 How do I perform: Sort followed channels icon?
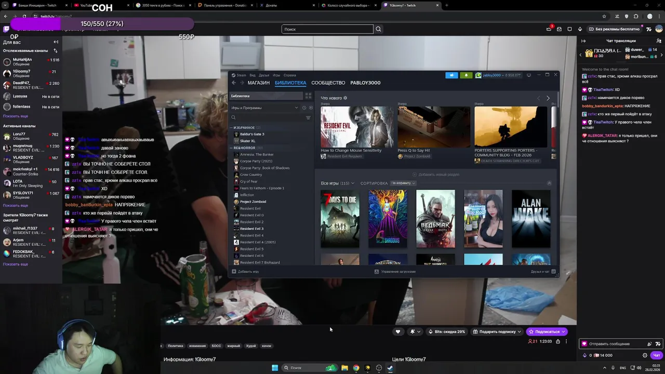56,50
